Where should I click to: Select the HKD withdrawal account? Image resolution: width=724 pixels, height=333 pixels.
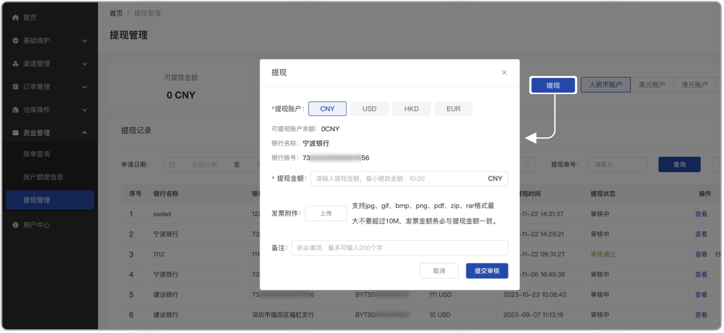point(411,108)
